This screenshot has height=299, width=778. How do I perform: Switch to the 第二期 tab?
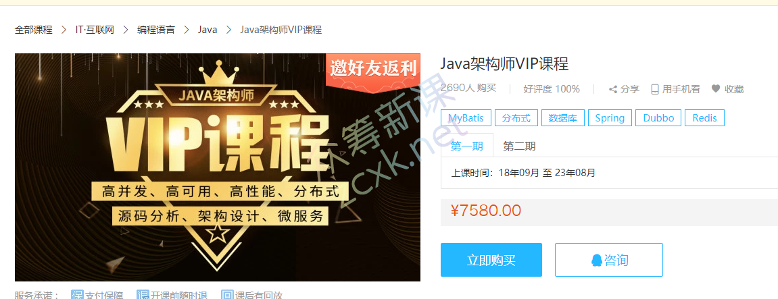pyautogui.click(x=519, y=146)
